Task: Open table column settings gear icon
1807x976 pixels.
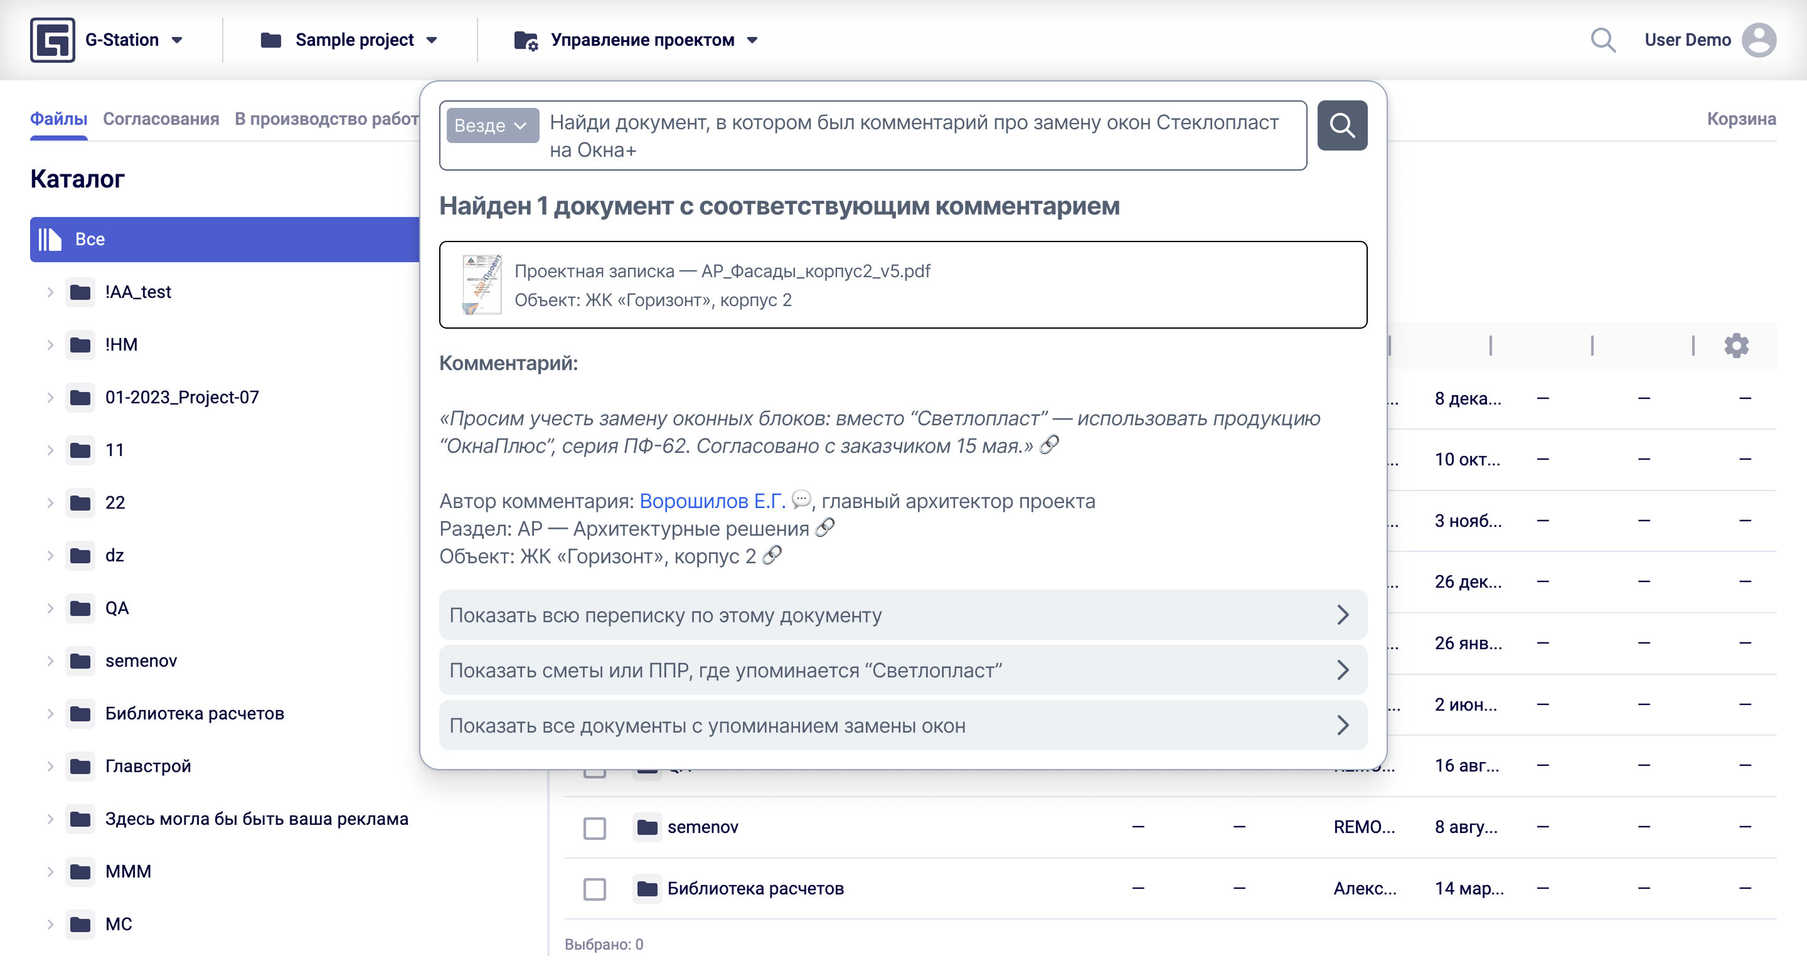Action: (x=1736, y=346)
